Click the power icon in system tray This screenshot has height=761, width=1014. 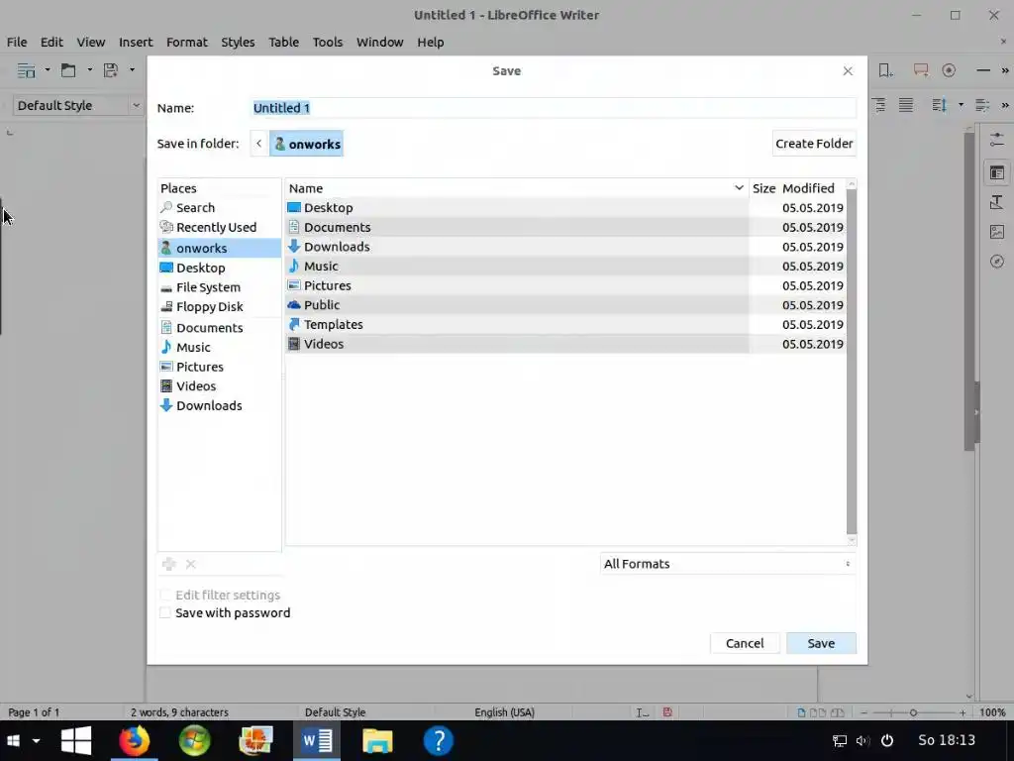point(887,741)
